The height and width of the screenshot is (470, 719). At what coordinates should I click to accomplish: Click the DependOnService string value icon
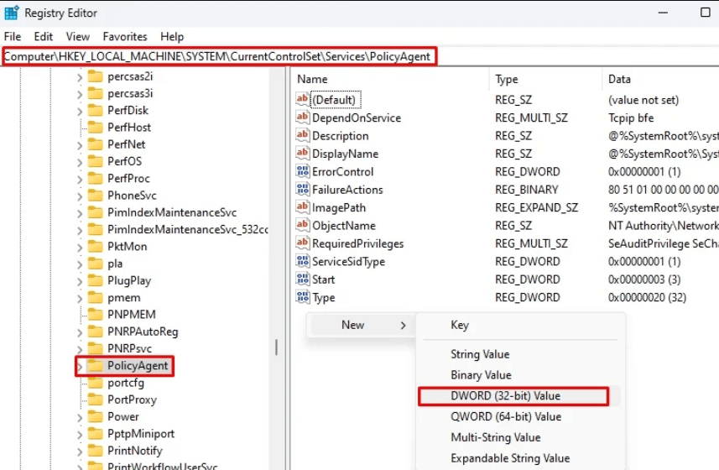point(302,117)
